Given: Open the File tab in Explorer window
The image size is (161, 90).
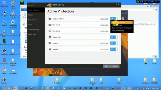Looking at the screenshot, I should pos(24,10).
